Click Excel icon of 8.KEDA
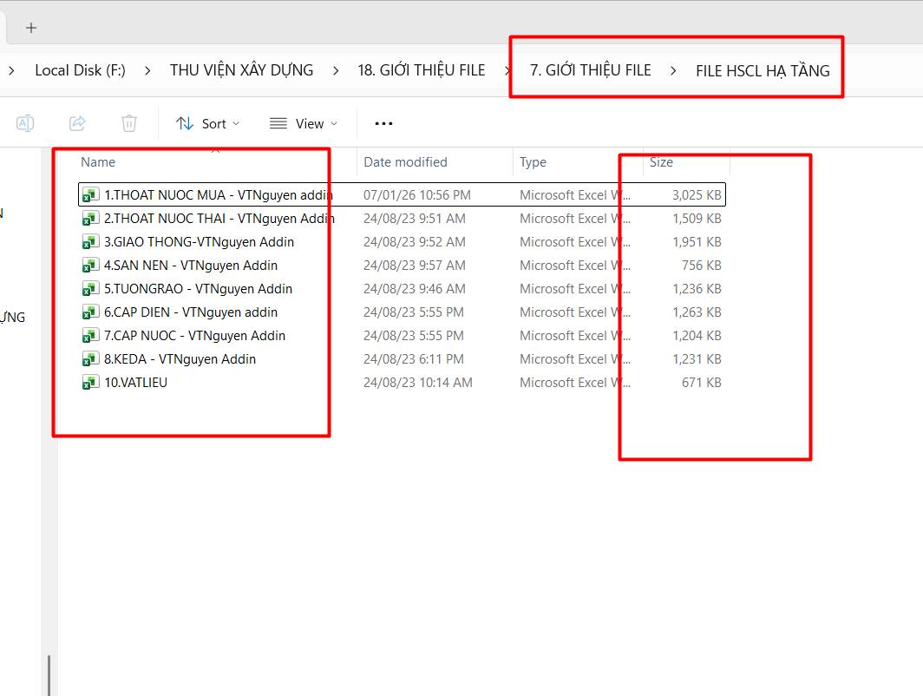The width and height of the screenshot is (923, 696). pos(90,359)
